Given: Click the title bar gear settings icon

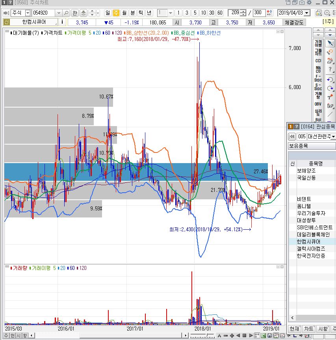Looking at the screenshot, I should (x=309, y=3).
